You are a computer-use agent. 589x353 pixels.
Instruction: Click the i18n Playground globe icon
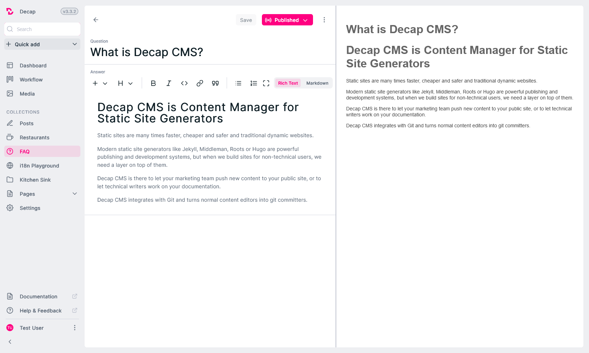(10, 165)
